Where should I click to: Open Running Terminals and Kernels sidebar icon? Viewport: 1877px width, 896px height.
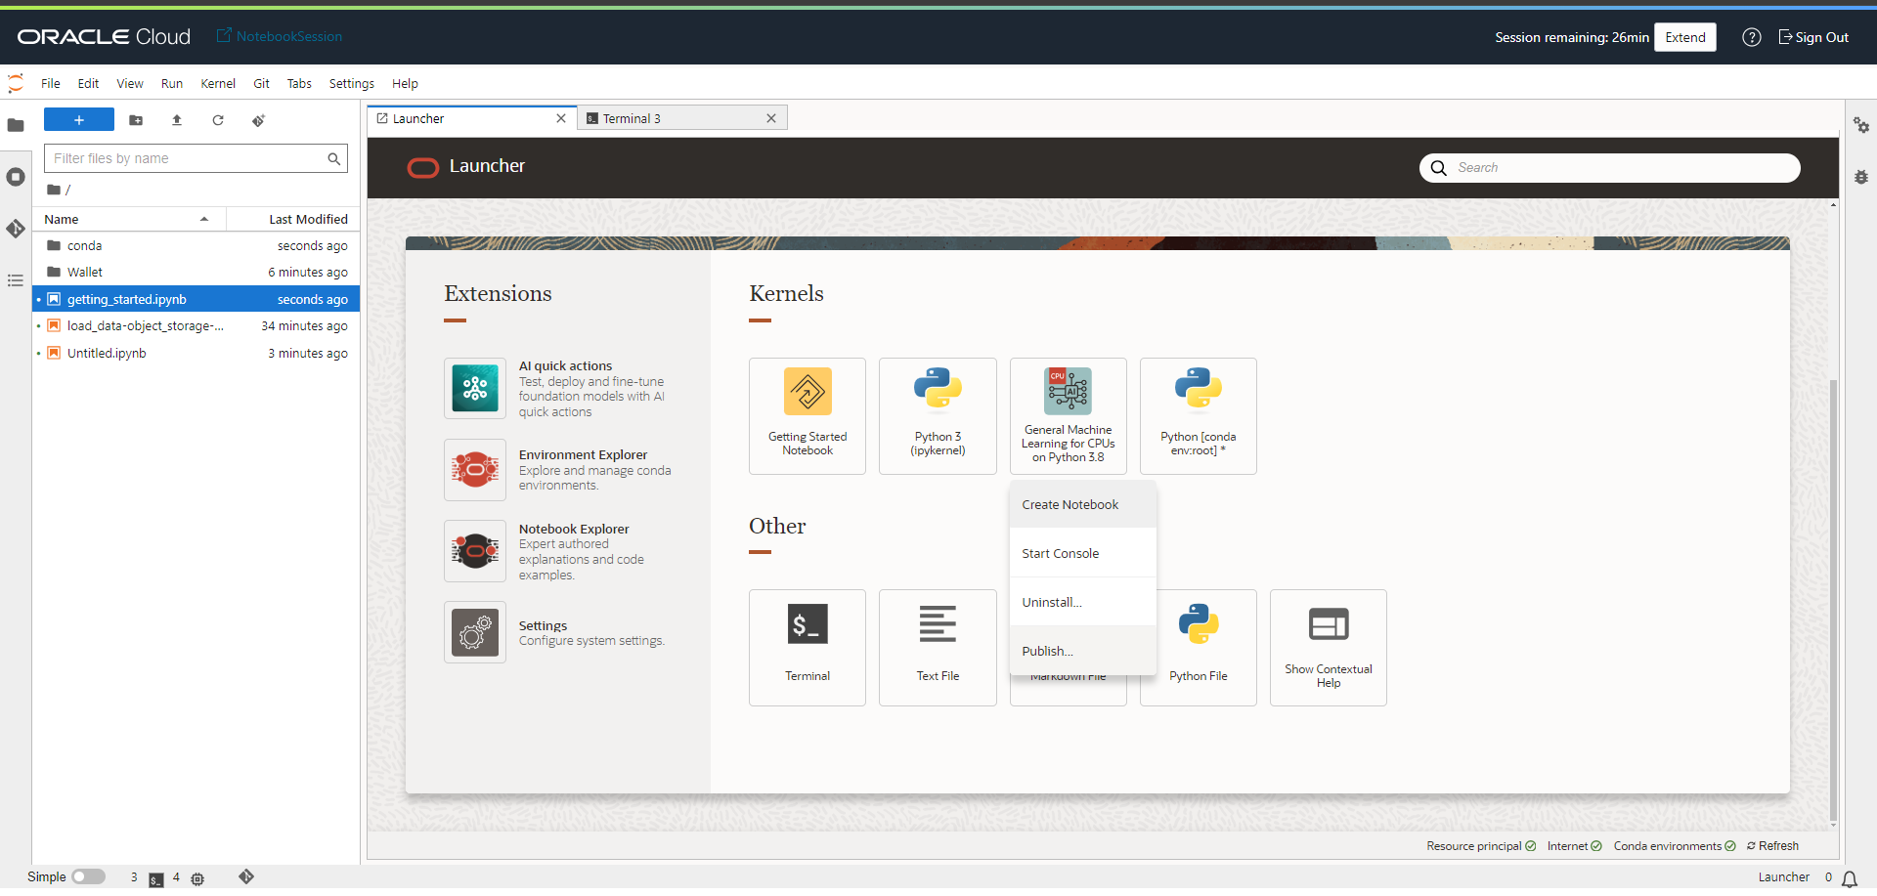tap(16, 177)
